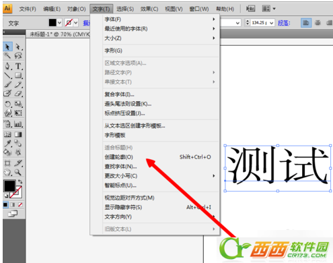The height and width of the screenshot is (263, 333).
Task: Select the Blend tool
Action: click(x=18, y=143)
